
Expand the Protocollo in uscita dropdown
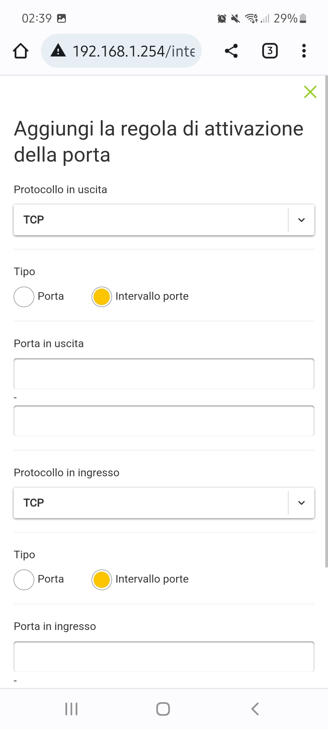click(x=164, y=220)
